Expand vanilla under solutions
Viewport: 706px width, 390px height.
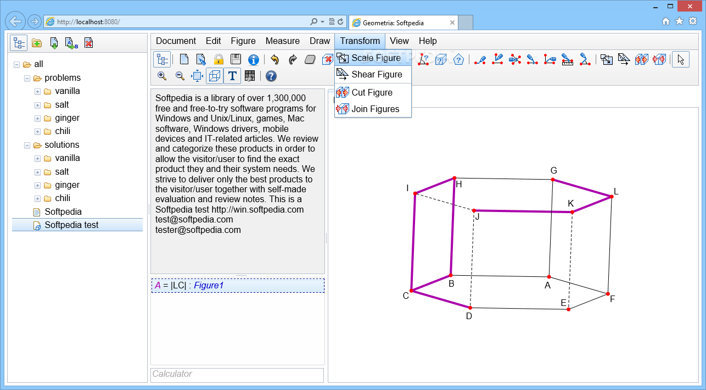37,158
